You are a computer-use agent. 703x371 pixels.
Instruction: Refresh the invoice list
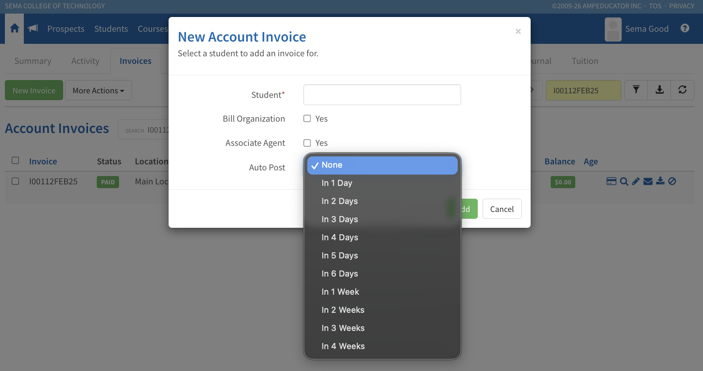(x=682, y=90)
